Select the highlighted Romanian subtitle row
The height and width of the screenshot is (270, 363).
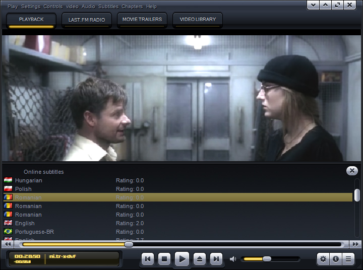click(178, 197)
